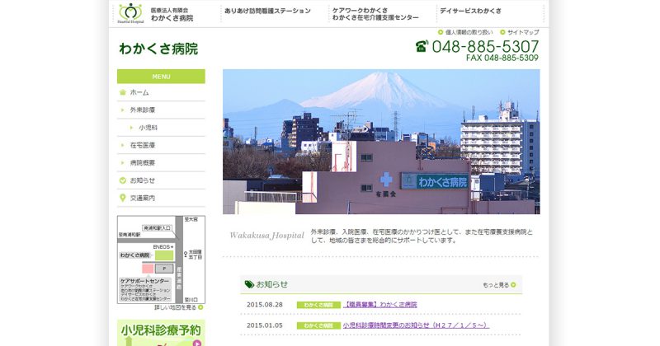This screenshot has width=660, height=346.
Task: Click the tag icon beside お知らせ heading
Action: tap(249, 284)
